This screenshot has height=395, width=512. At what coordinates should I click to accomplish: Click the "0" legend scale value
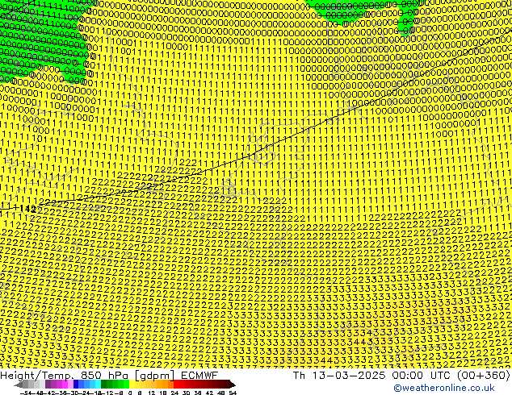click(130, 393)
